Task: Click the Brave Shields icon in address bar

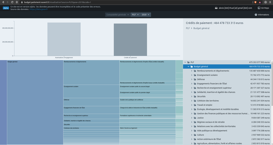Action: coord(255,2)
